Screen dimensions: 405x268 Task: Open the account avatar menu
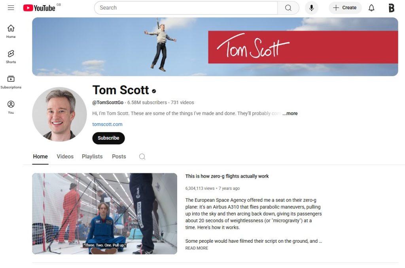pos(391,8)
